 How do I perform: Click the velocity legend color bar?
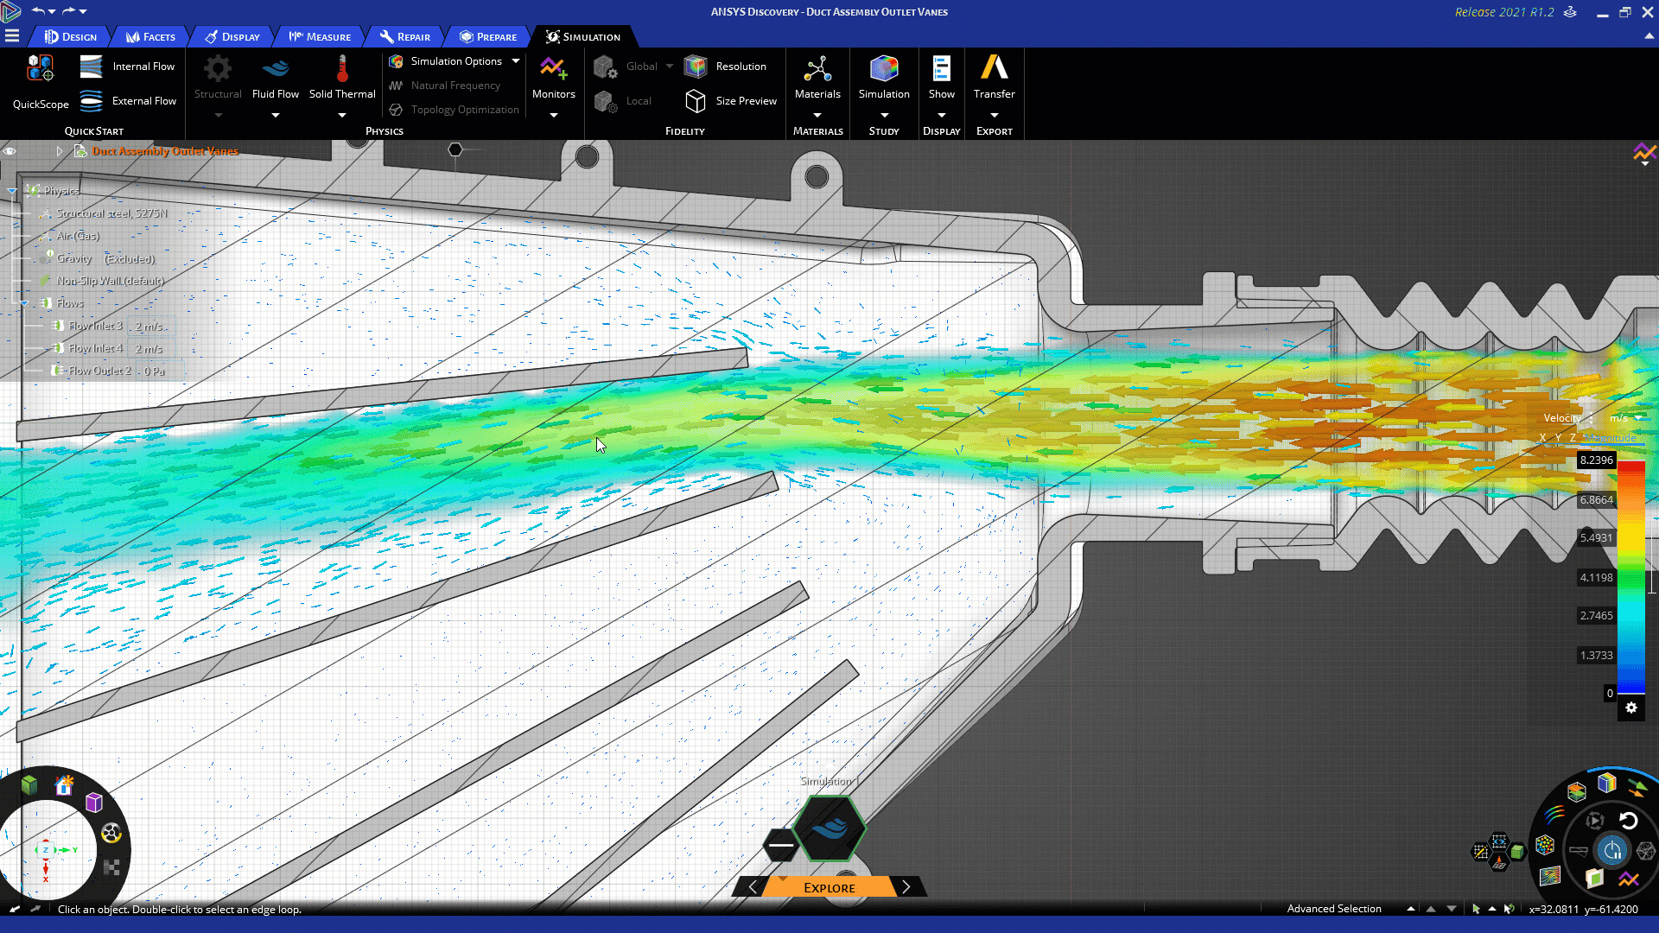click(1630, 577)
